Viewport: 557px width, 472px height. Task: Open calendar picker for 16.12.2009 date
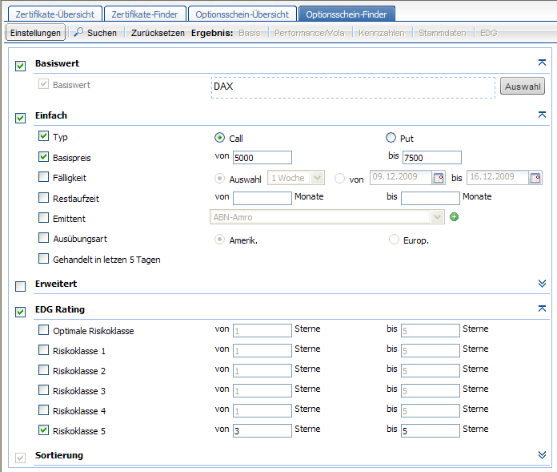535,178
